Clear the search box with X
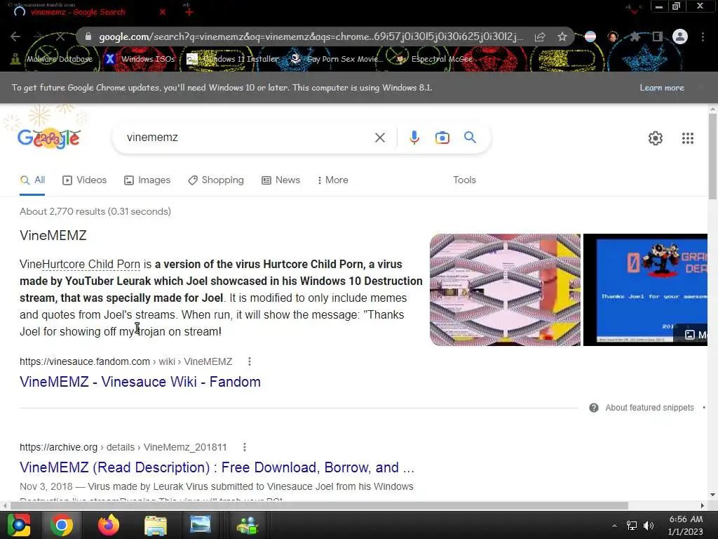This screenshot has height=539, width=718. (379, 138)
